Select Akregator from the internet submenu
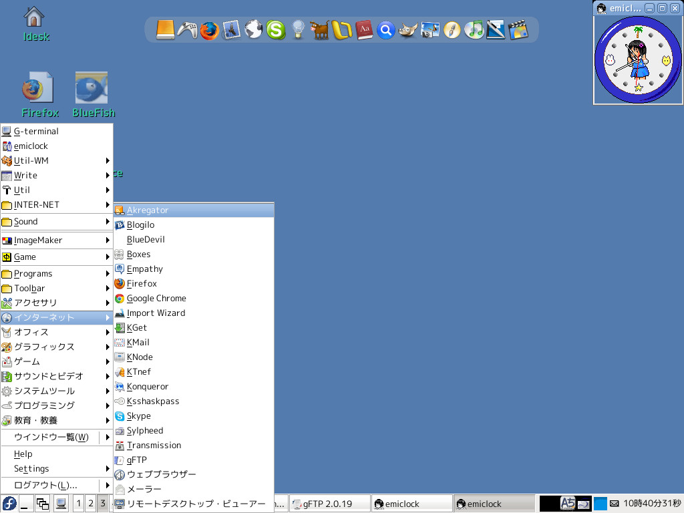The height and width of the screenshot is (513, 684). [148, 210]
